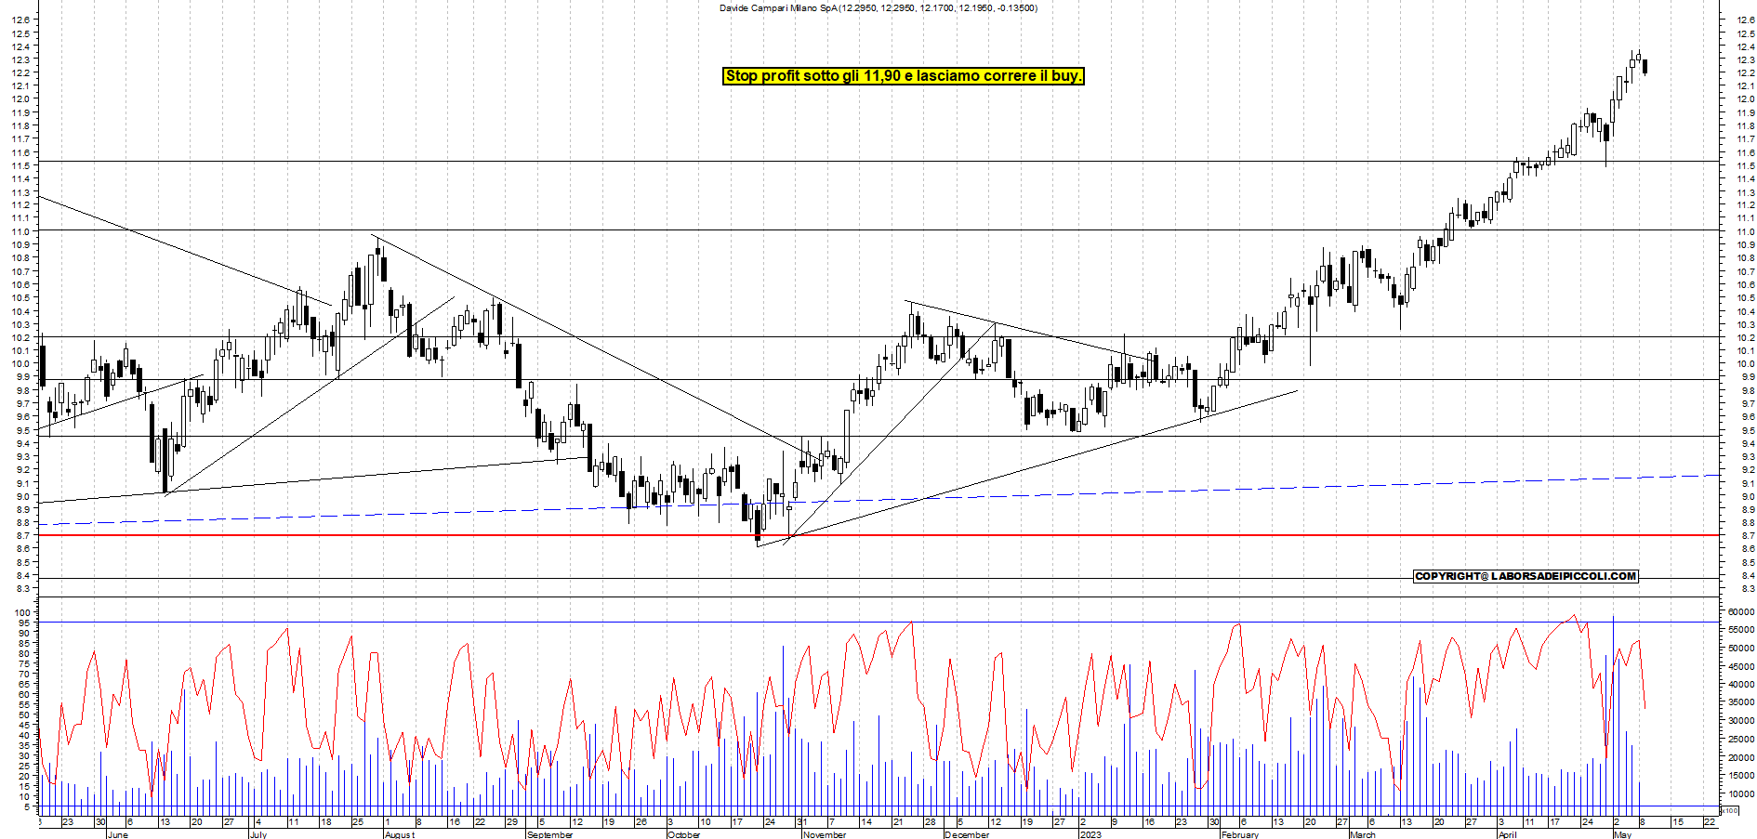The height and width of the screenshot is (839, 1757).
Task: Select the 40000 volume scale label
Action: click(x=1741, y=685)
